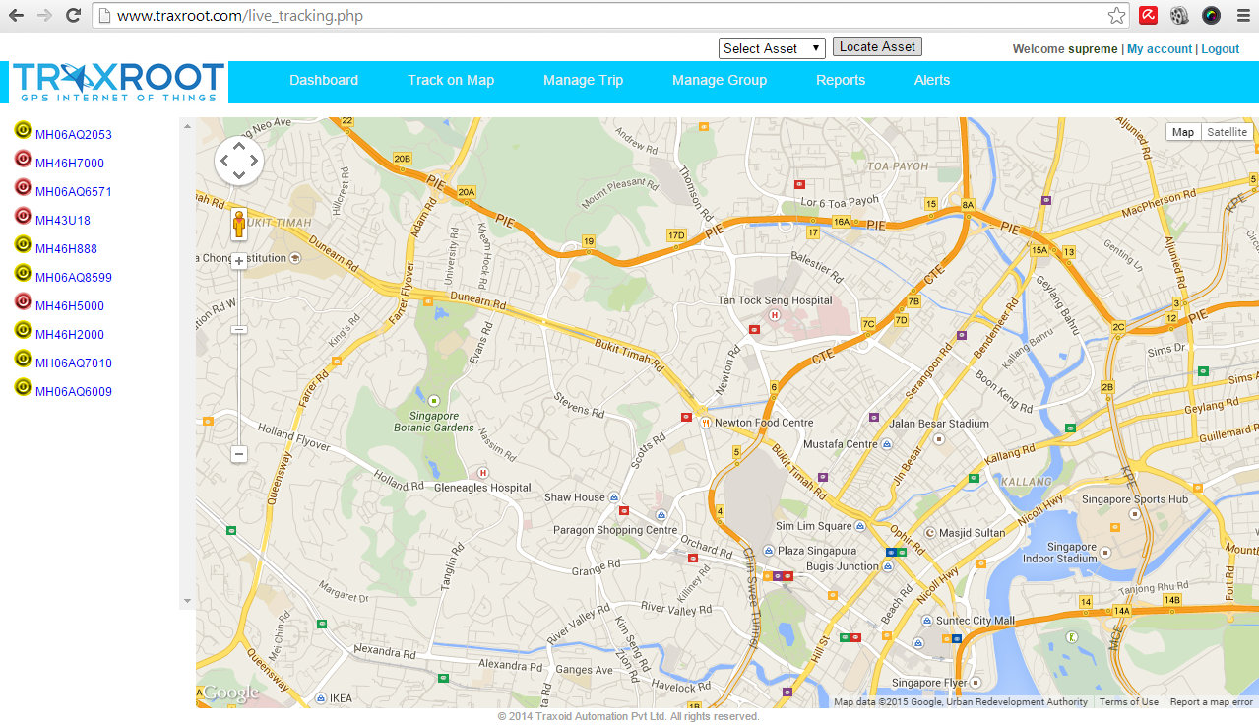Pan the map right
This screenshot has width=1259, height=726.
point(254,161)
